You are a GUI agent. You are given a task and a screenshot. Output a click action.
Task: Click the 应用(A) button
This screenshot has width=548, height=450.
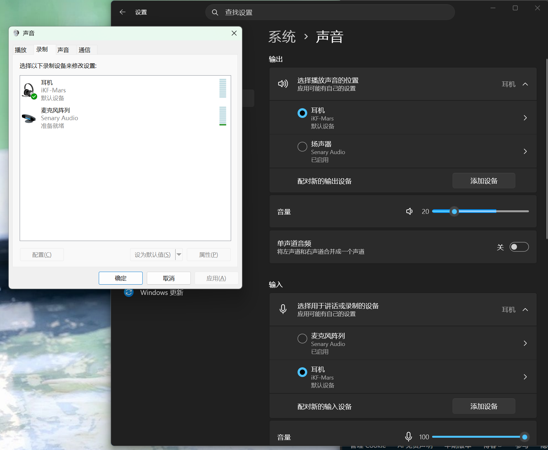(x=216, y=278)
